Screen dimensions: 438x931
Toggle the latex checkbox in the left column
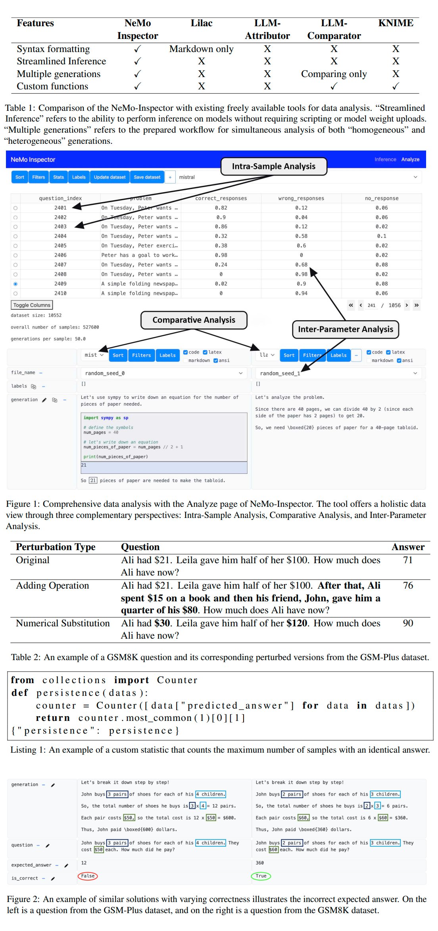(x=205, y=352)
